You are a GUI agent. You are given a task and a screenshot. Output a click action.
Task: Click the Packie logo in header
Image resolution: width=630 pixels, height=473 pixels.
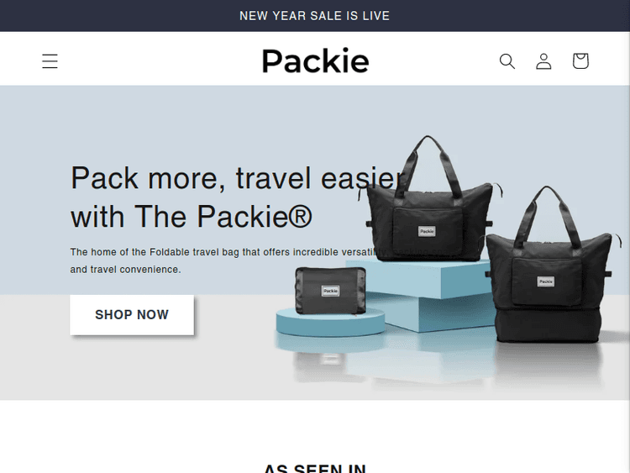(x=315, y=61)
